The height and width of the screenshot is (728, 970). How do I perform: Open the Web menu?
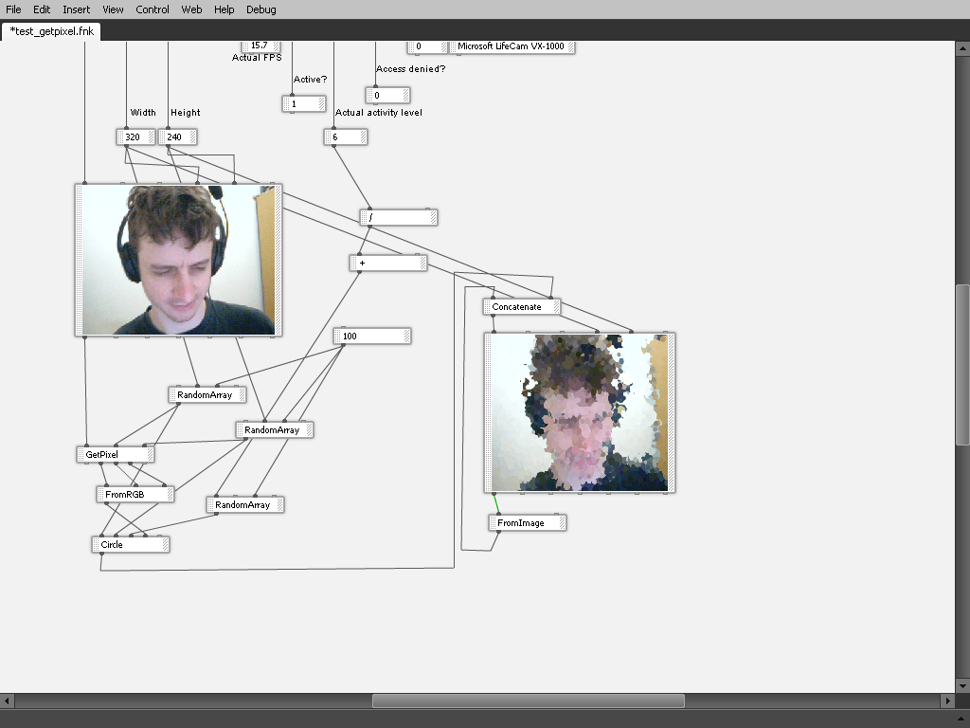(191, 9)
